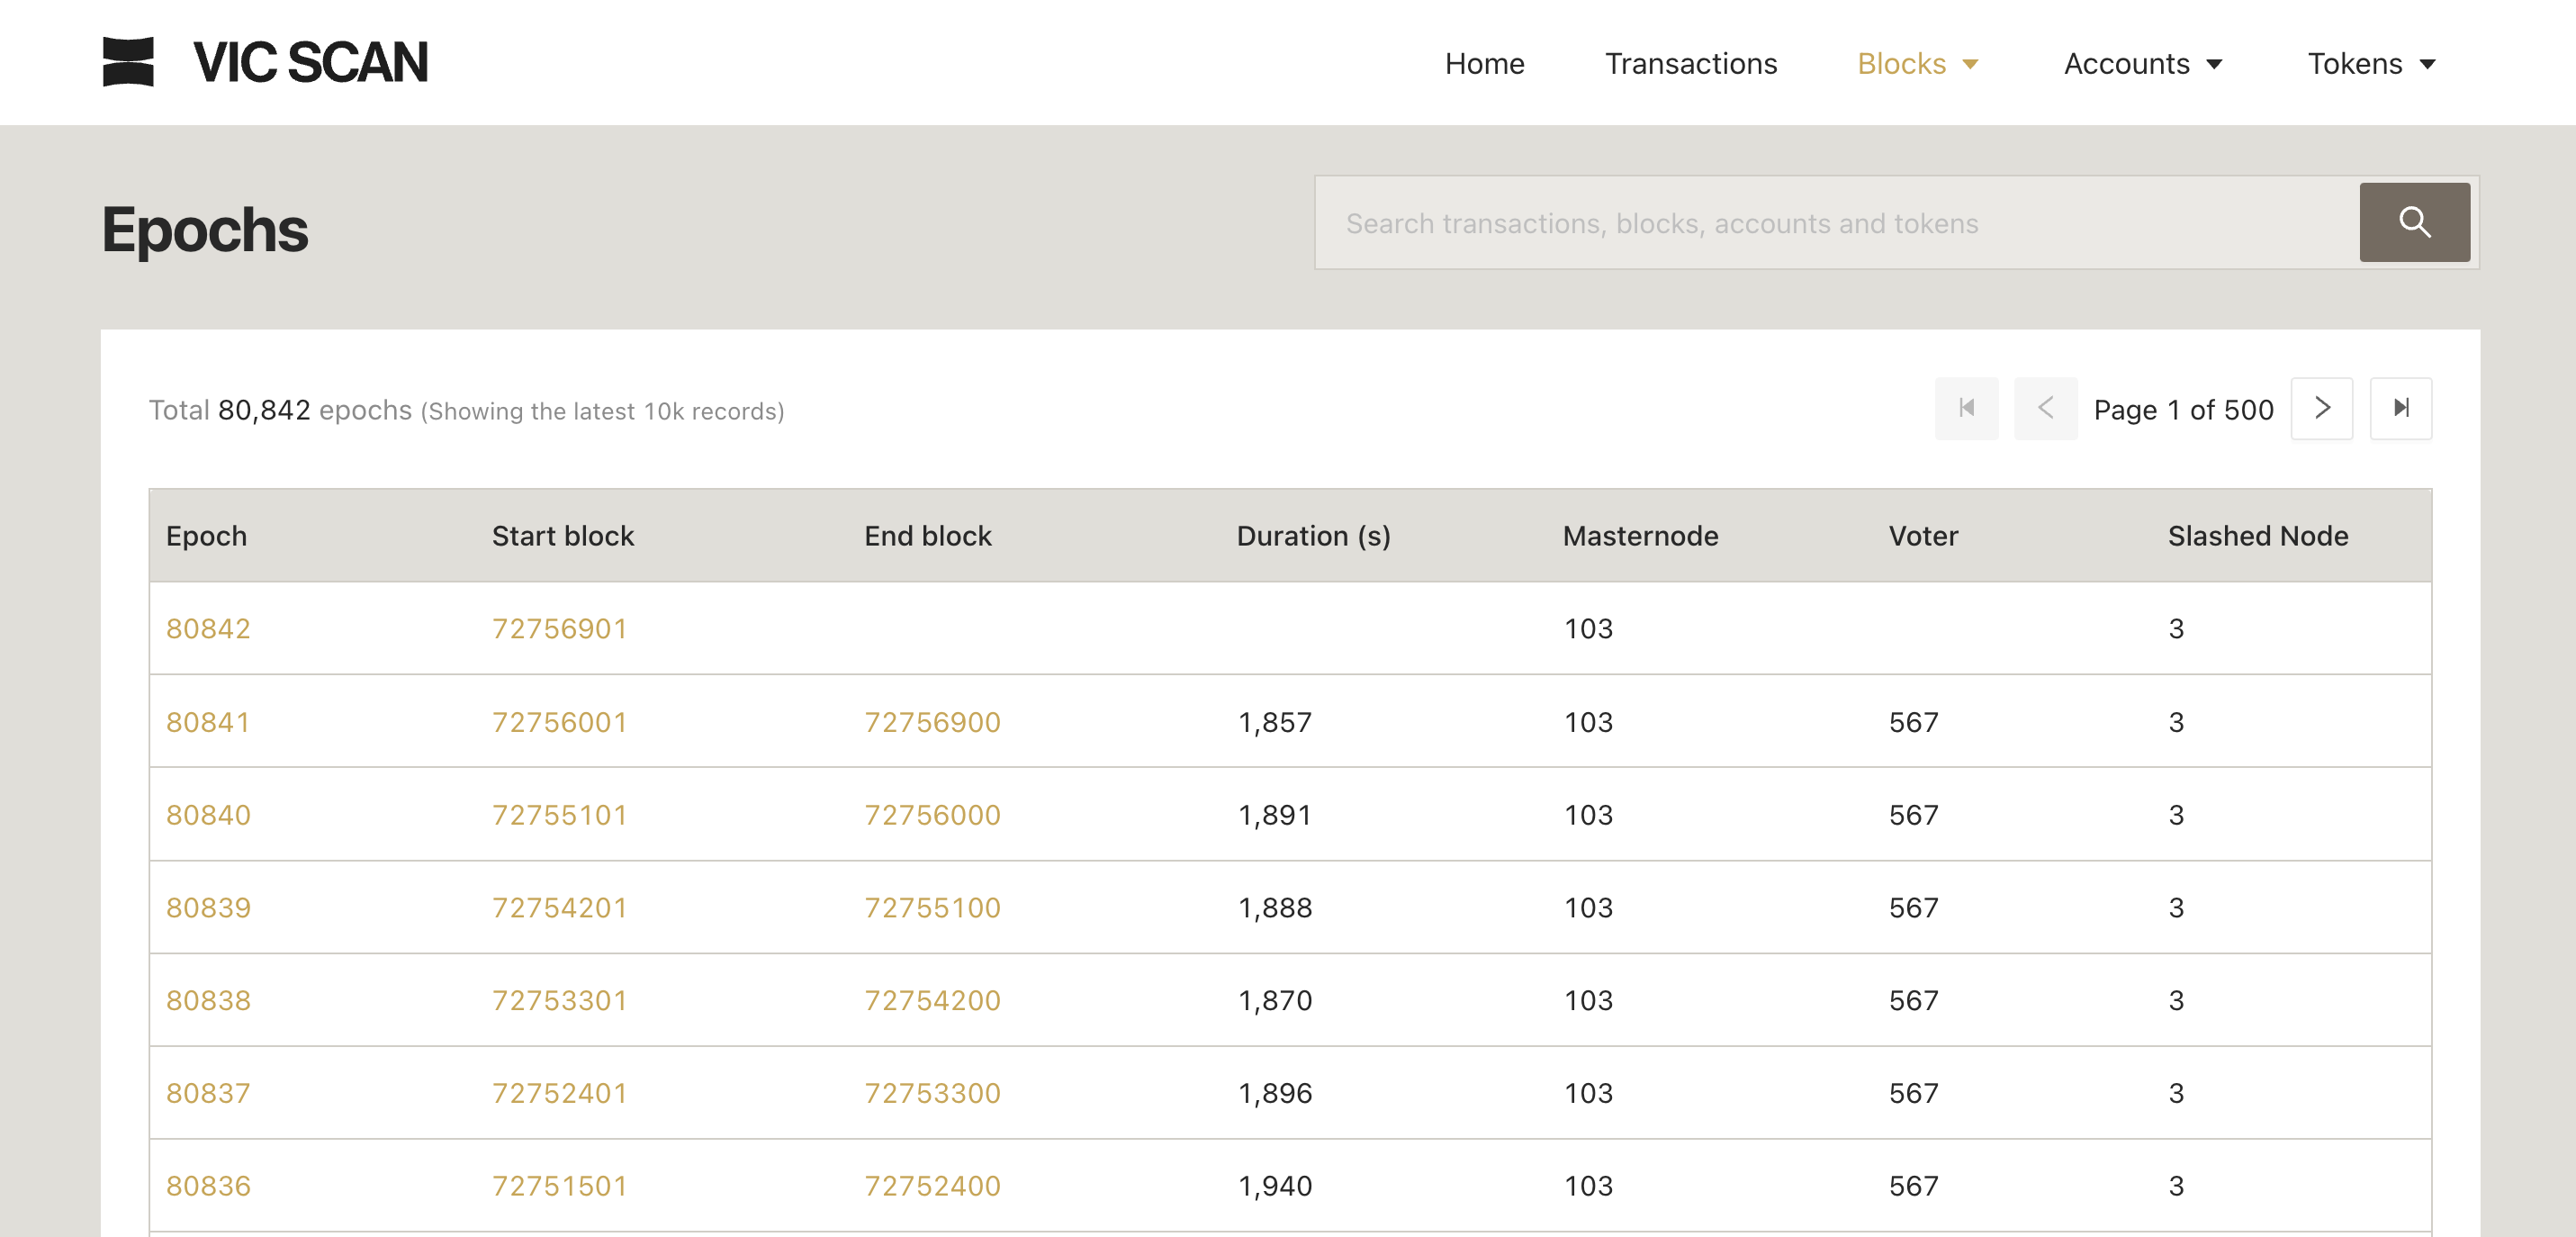Open the Home menu item

point(1484,64)
